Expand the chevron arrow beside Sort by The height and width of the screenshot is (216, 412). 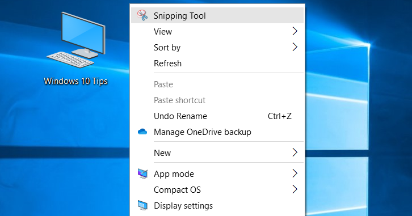(x=295, y=47)
